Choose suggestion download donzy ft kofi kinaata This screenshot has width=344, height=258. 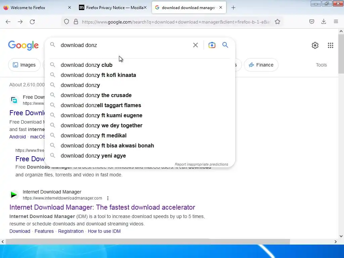(x=140, y=75)
